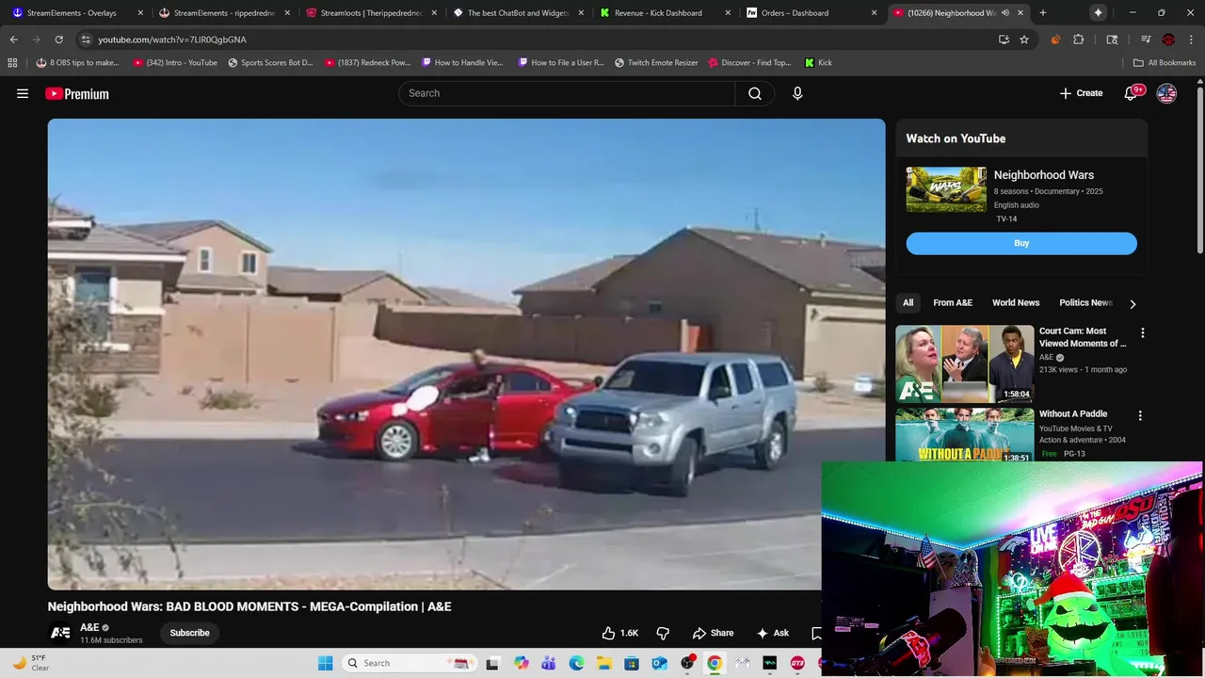Open Chrome three-dot menu
The height and width of the screenshot is (678, 1205).
1190,40
